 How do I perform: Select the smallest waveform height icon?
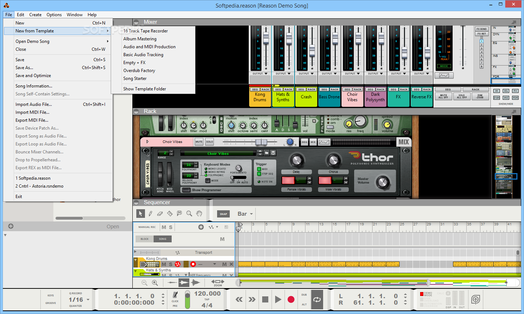pyautogui.click(x=172, y=283)
